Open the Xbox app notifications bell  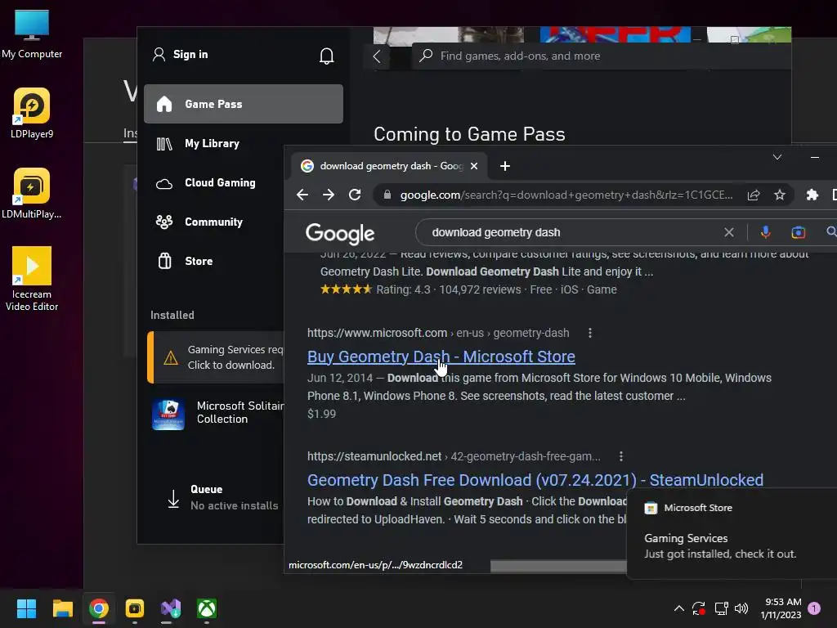pyautogui.click(x=326, y=56)
